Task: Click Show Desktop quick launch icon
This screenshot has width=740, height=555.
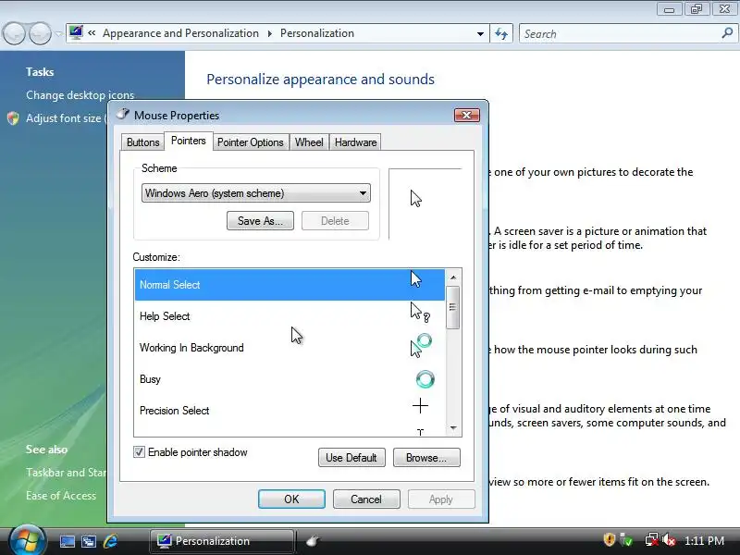Action: (x=67, y=541)
